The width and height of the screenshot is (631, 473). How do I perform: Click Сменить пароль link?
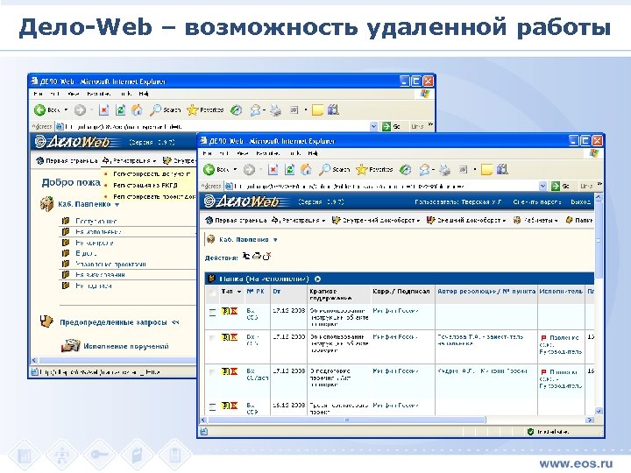[537, 202]
